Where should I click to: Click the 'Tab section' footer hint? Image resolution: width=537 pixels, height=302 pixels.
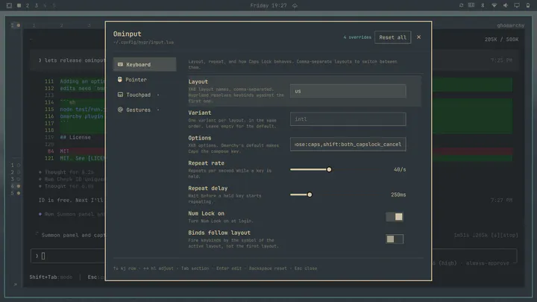coord(195,268)
